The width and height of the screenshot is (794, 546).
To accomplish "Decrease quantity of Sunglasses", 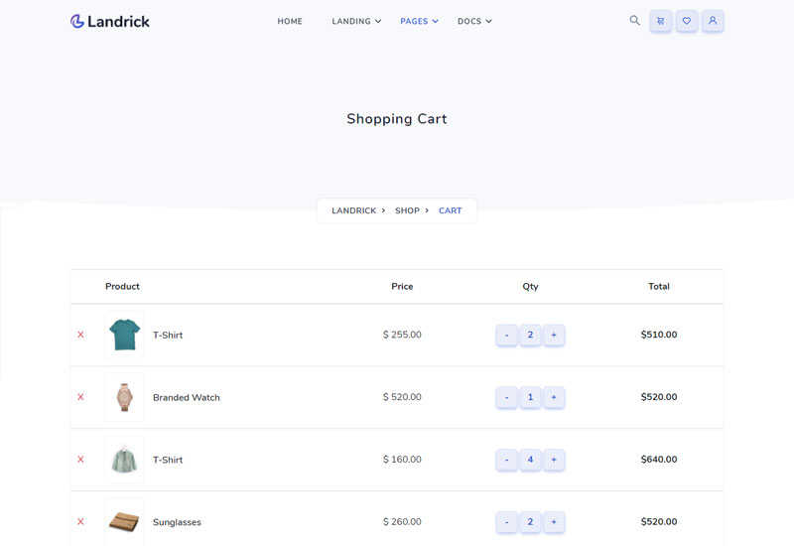I will tap(506, 522).
